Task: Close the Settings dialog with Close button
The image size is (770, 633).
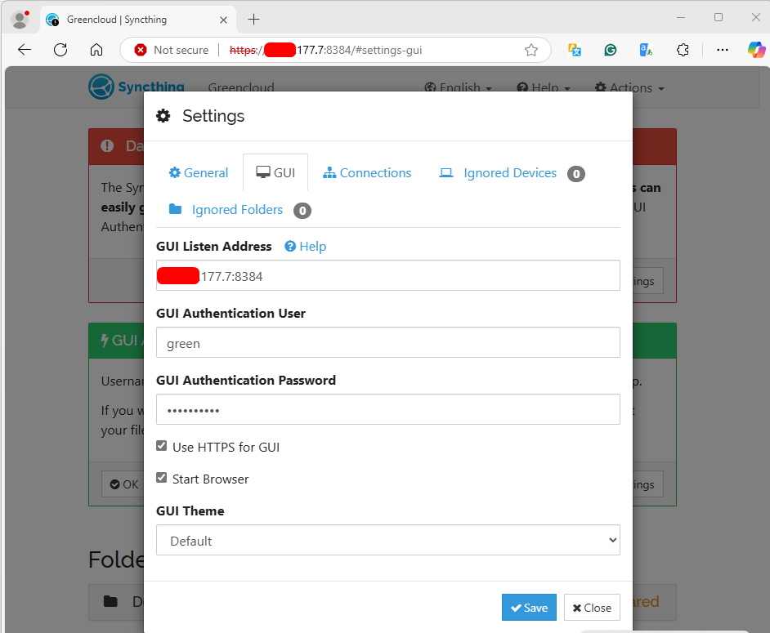Action: (x=592, y=608)
